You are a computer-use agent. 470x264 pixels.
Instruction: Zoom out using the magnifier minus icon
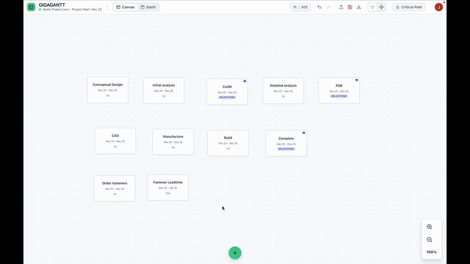point(429,239)
